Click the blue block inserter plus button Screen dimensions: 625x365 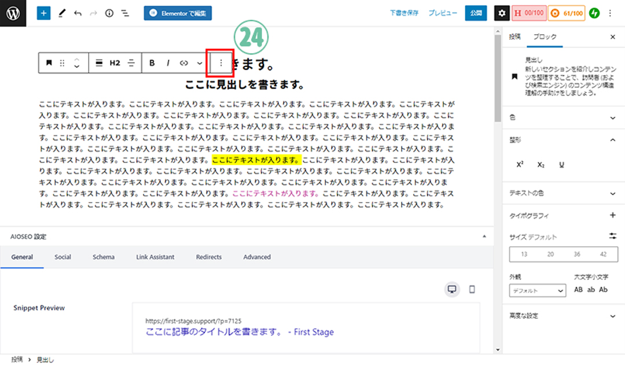(43, 13)
